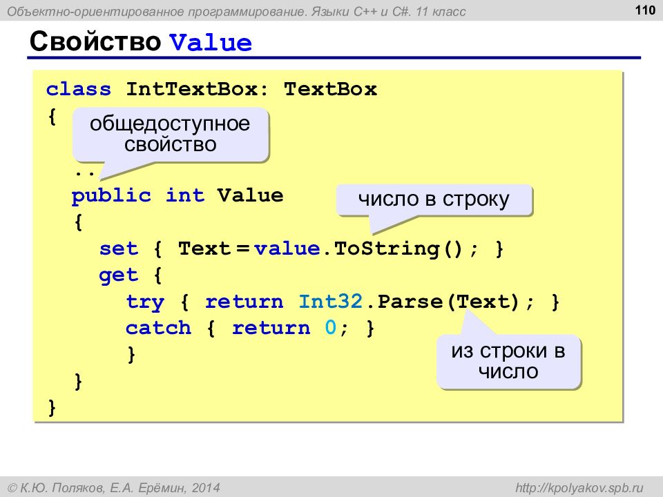663x497 pixels.
Task: Open the kpolyakov.spb.ru link
Action: pyautogui.click(x=579, y=488)
